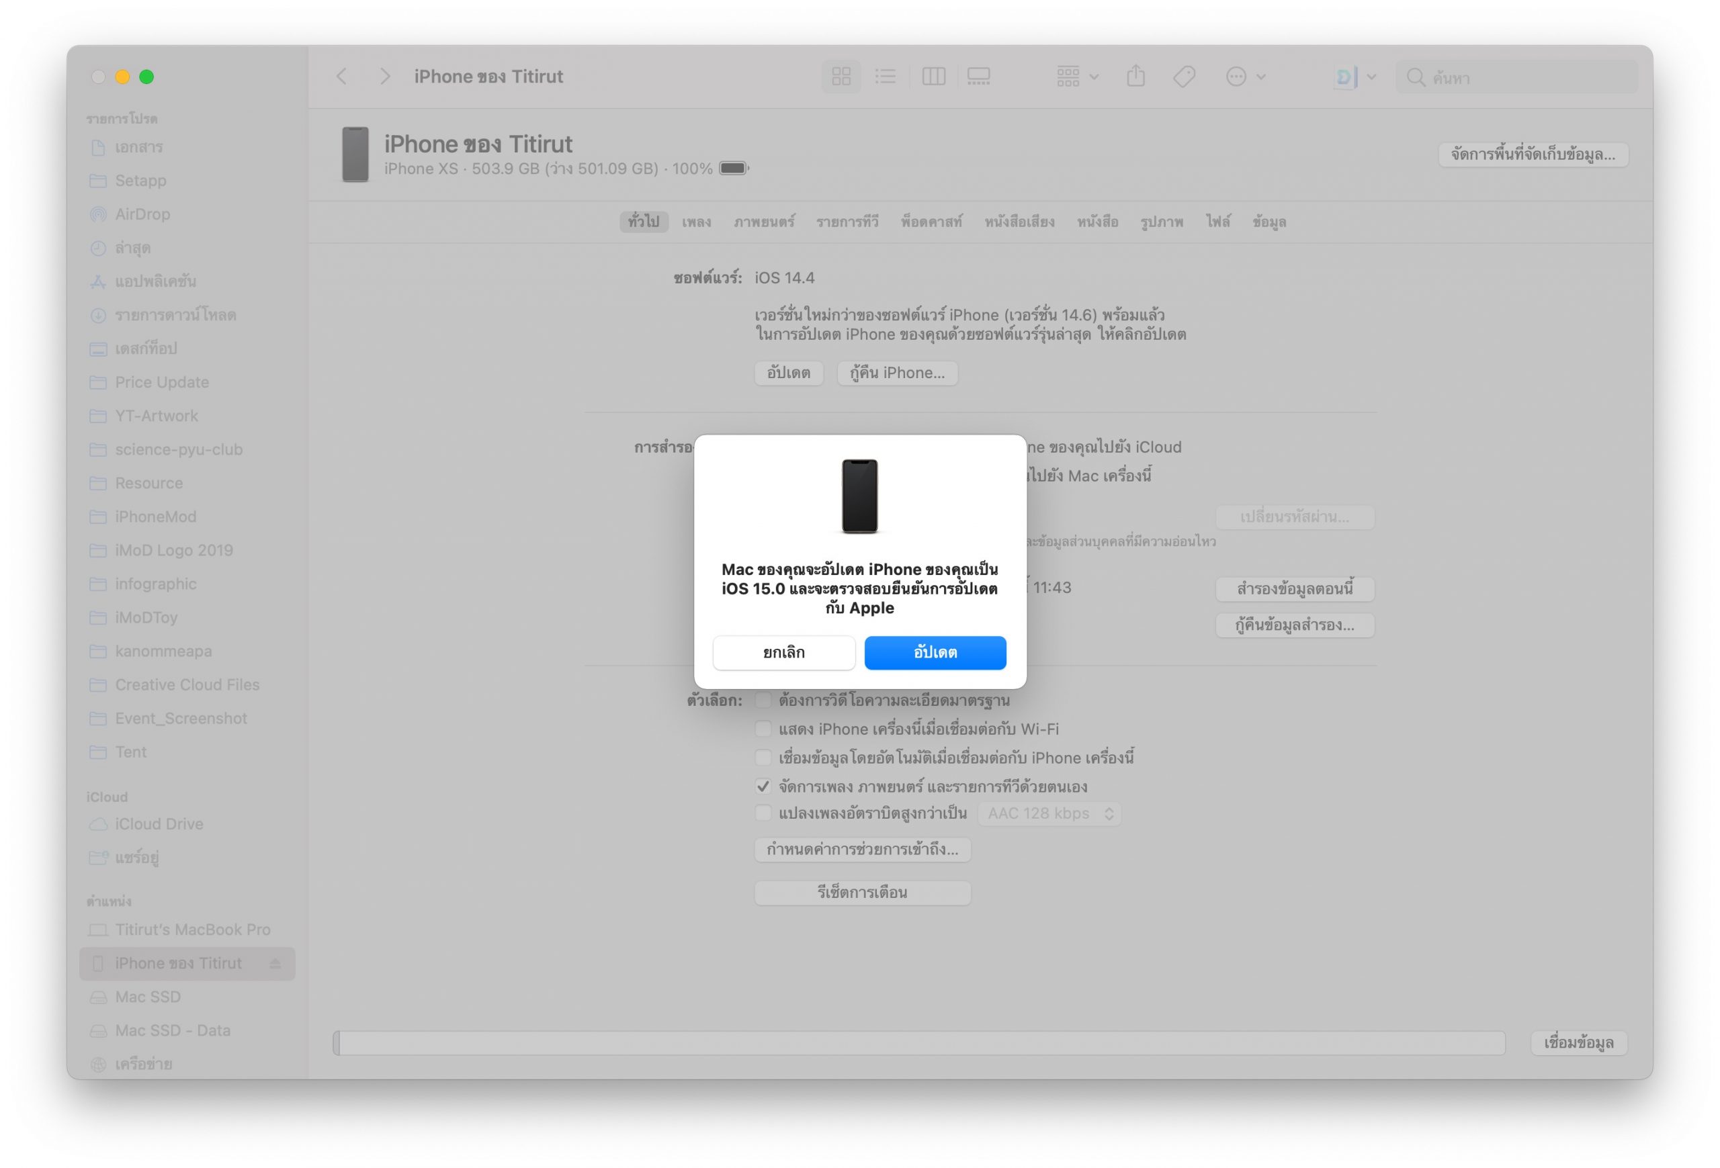The height and width of the screenshot is (1168, 1720).
Task: Click the ค้นหา search field
Action: pyautogui.click(x=1524, y=77)
